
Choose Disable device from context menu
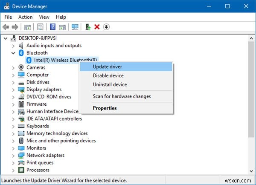[x=126, y=75]
